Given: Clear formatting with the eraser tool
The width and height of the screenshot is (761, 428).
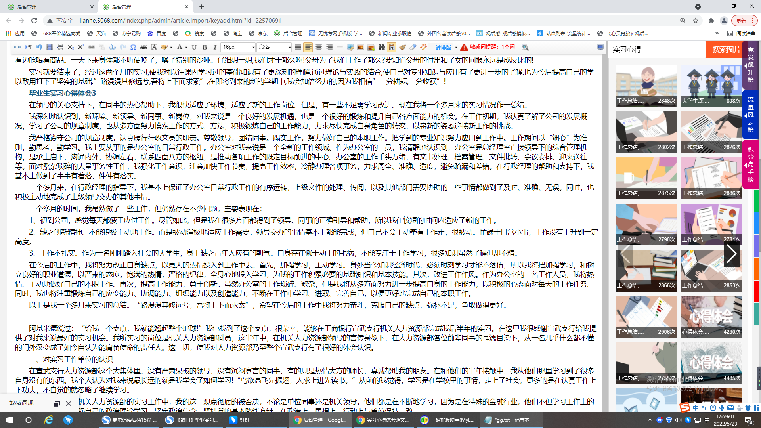Looking at the screenshot, I should point(413,47).
